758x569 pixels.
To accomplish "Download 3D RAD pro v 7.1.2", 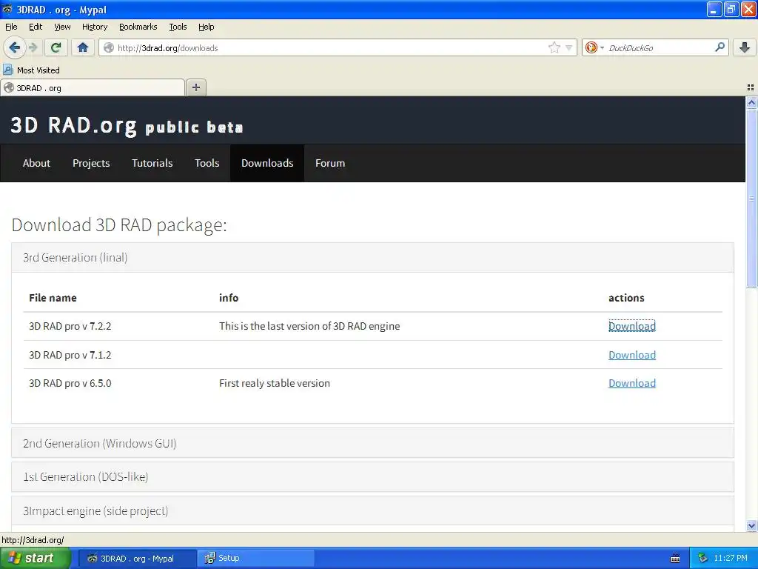I will [x=632, y=355].
